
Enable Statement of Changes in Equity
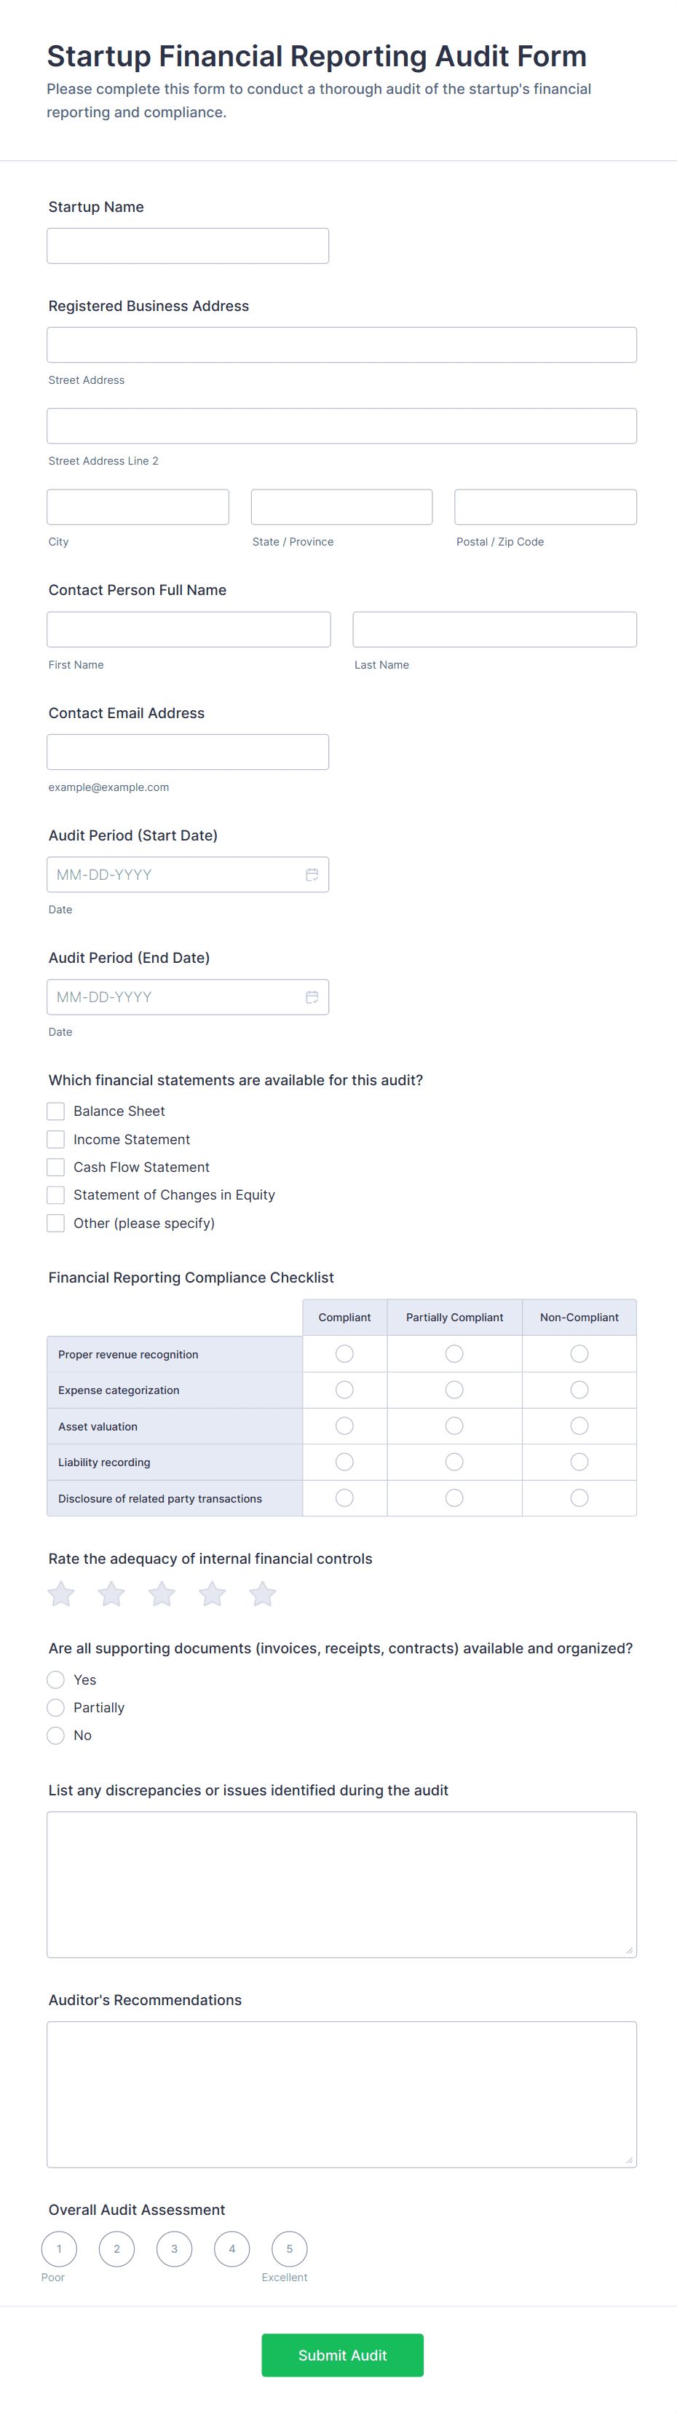[x=56, y=1195]
